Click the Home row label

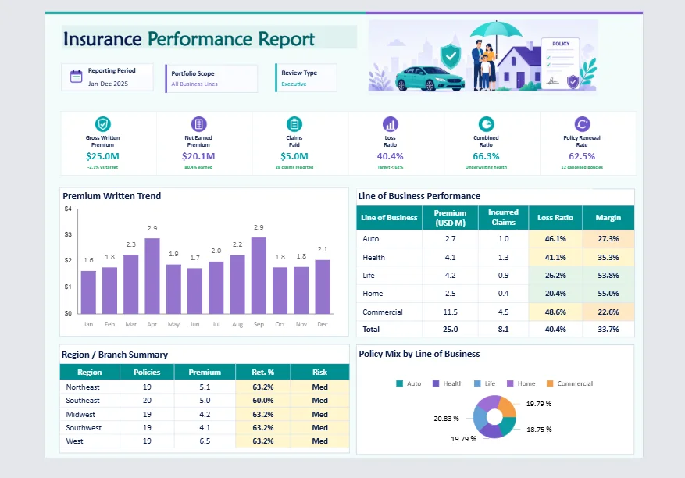[373, 293]
